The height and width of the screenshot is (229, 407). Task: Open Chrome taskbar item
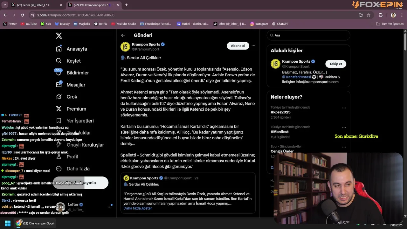[x=36, y=223]
